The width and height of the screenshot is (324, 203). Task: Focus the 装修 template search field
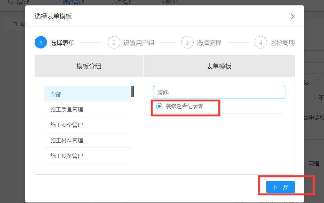[219, 92]
